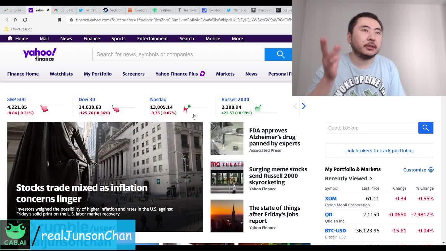Screen dimensions: 446x251
Task: Switch to the bitcoin browser tab
Action: (x=13, y=10)
